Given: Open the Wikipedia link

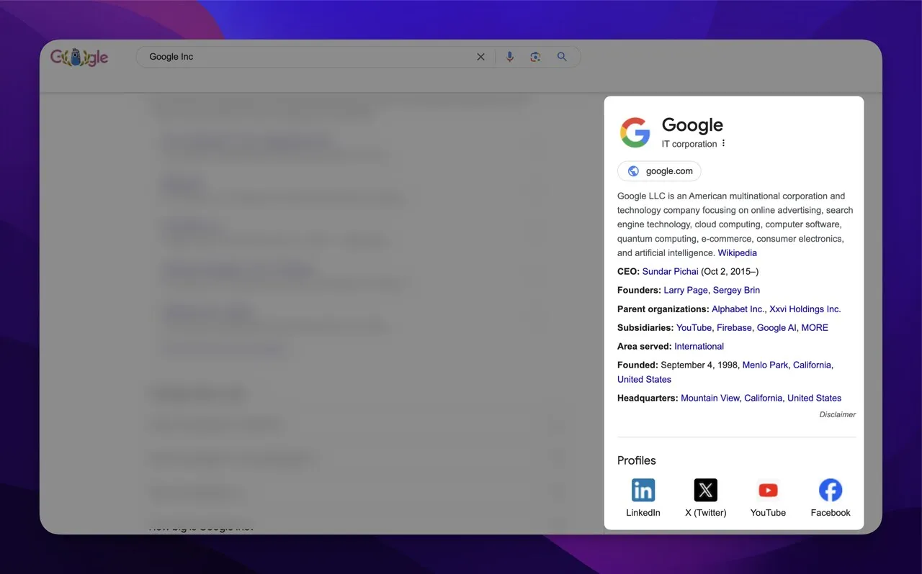Looking at the screenshot, I should pos(737,252).
